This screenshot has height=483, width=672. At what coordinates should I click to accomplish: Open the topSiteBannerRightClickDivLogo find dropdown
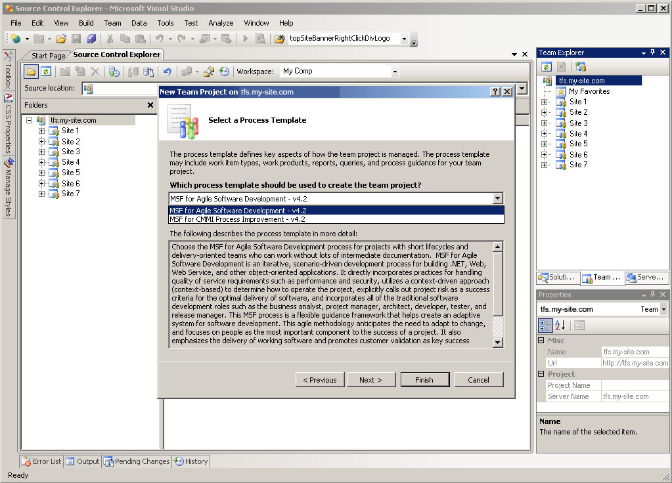(404, 39)
